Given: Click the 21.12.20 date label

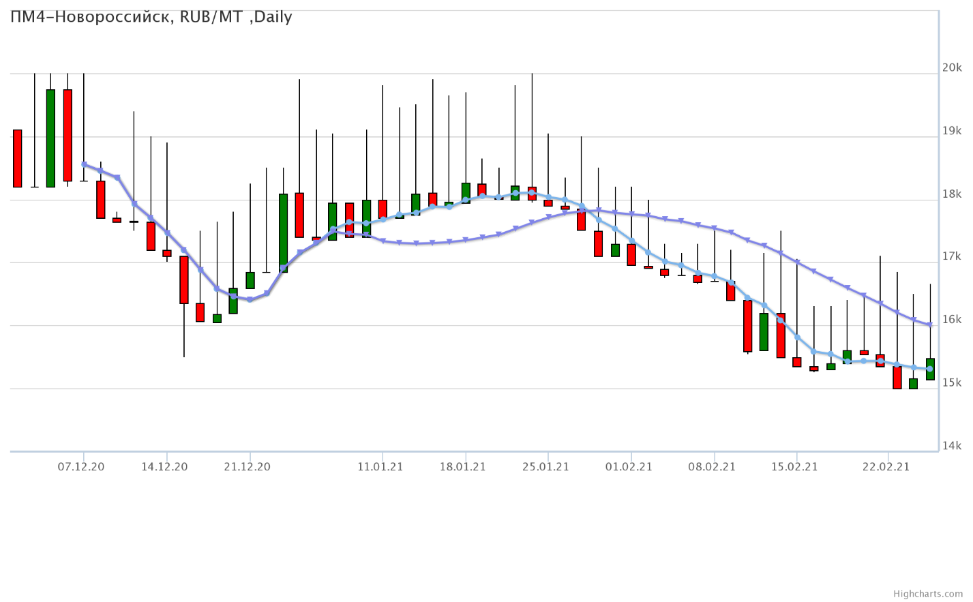Looking at the screenshot, I should pos(247,467).
